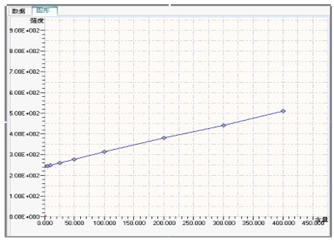
Task: Click the 450.000 x-axis tick label
Action: [x=312, y=224]
